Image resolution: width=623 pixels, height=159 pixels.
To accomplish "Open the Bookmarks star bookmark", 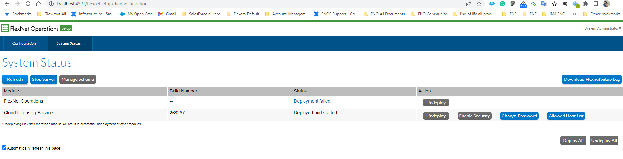I will click(x=18, y=14).
